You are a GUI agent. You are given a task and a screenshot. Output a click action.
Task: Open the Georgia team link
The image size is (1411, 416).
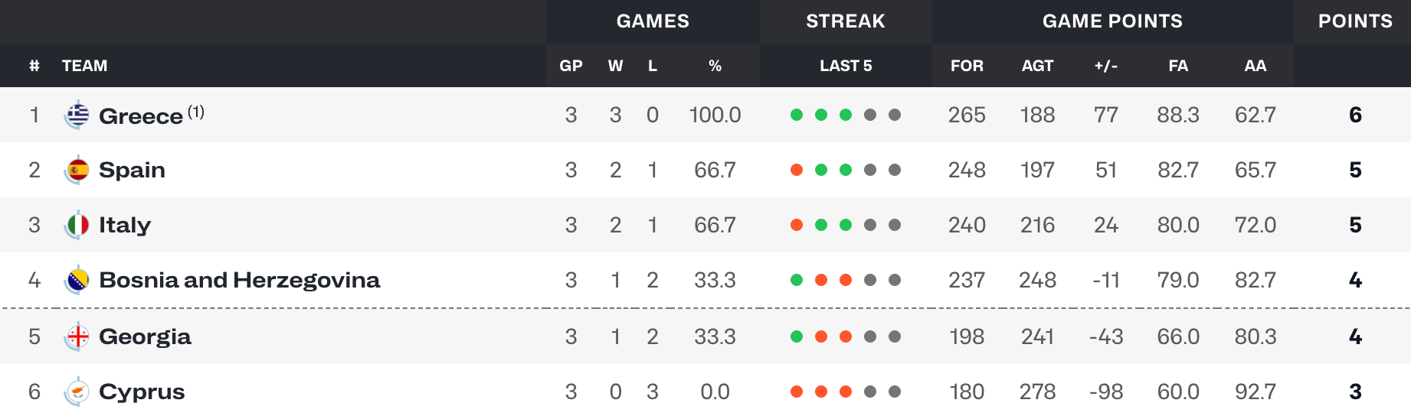pos(145,336)
